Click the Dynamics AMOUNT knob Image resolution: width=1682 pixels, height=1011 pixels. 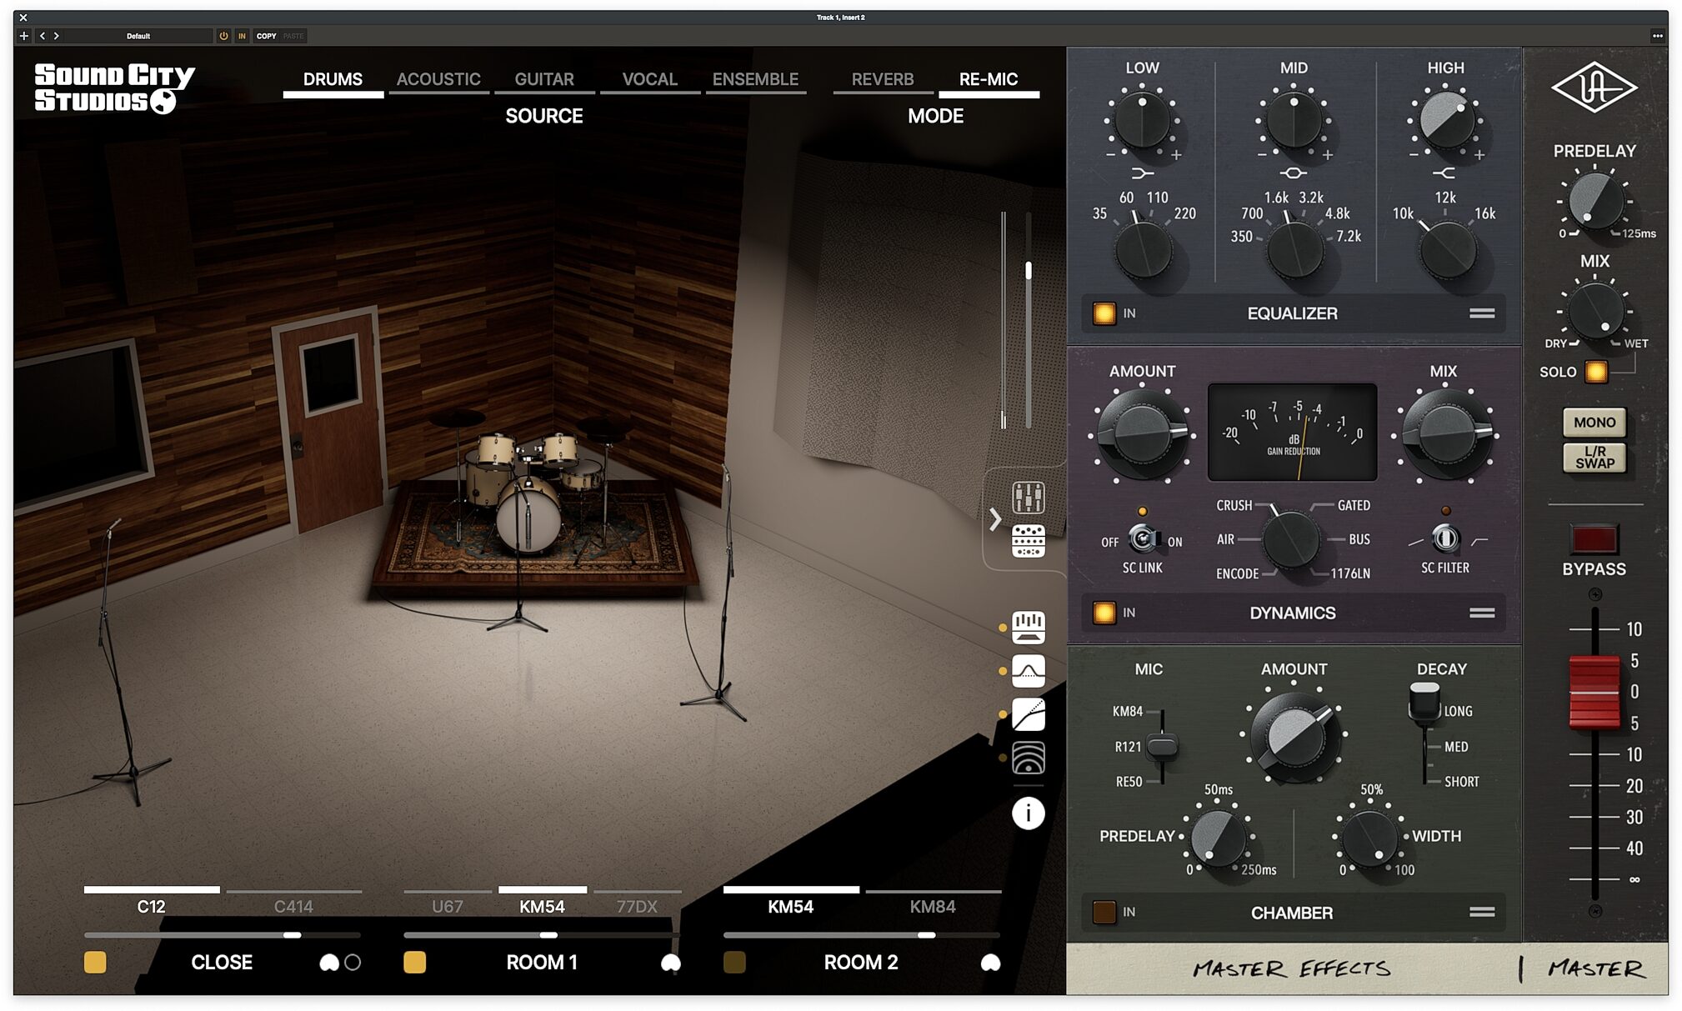pos(1141,434)
